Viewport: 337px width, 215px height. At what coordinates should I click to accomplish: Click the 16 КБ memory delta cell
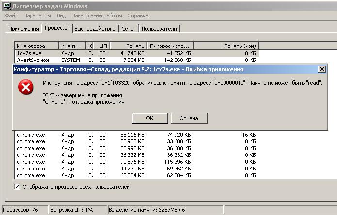249,135
